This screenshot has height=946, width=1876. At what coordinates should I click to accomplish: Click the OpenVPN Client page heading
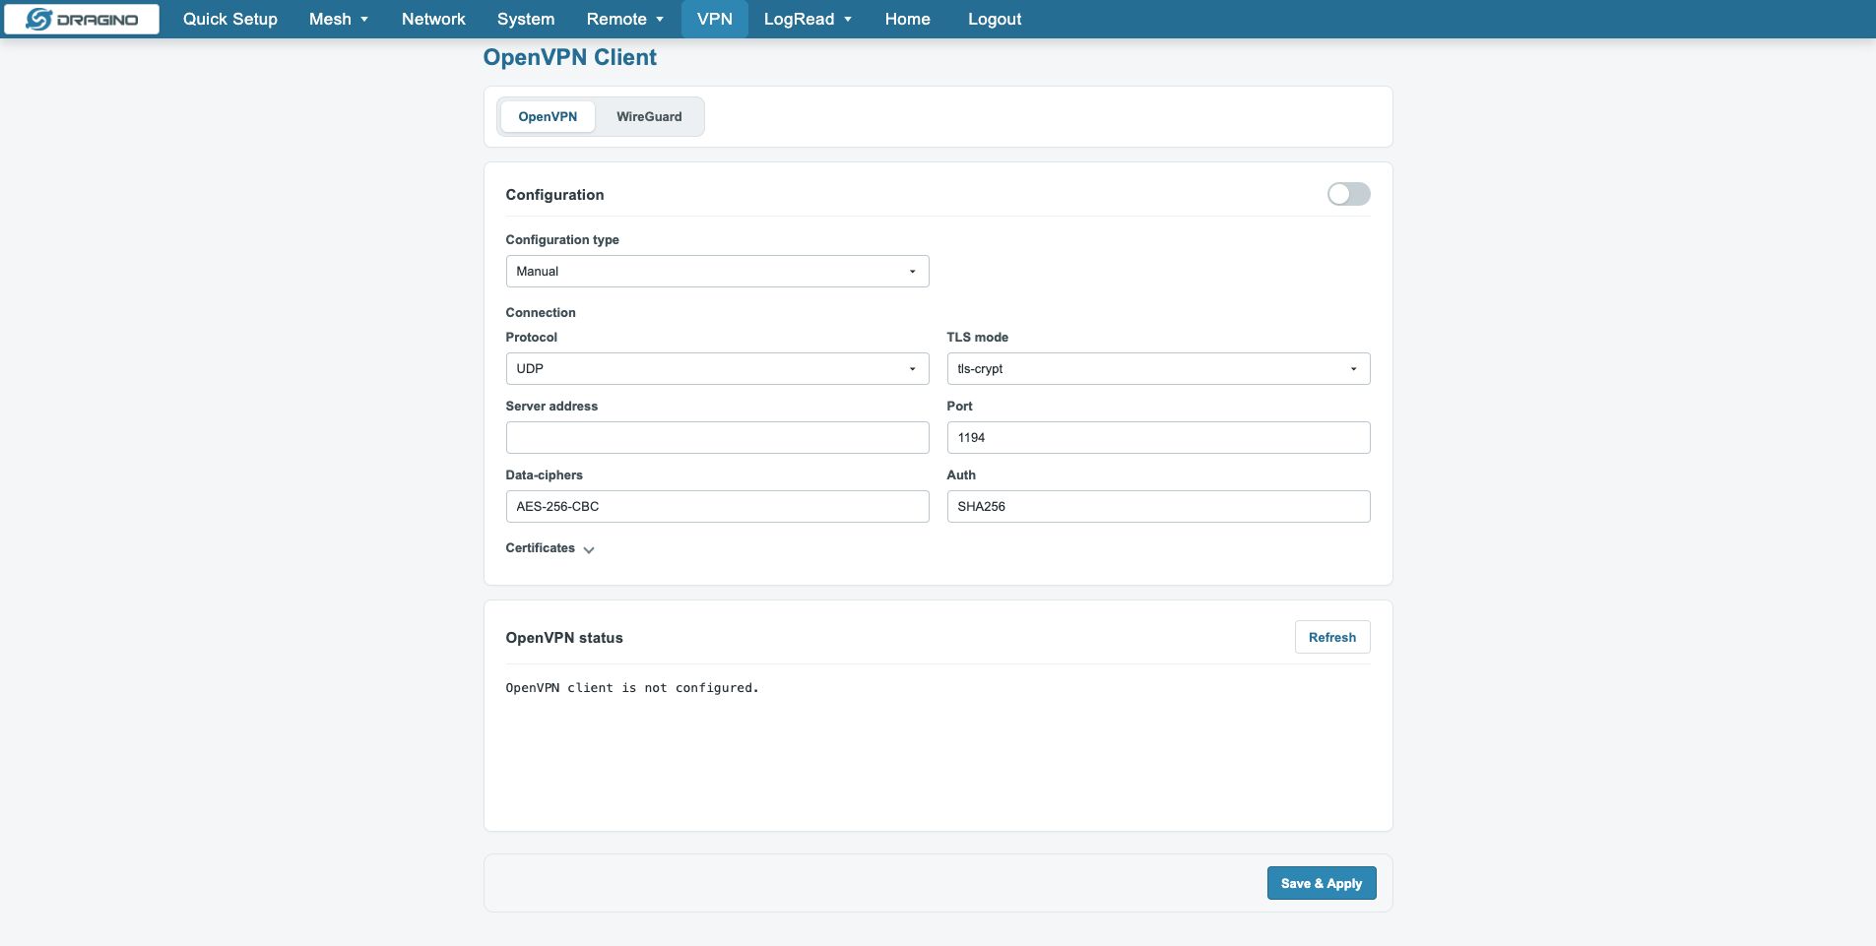(x=570, y=57)
